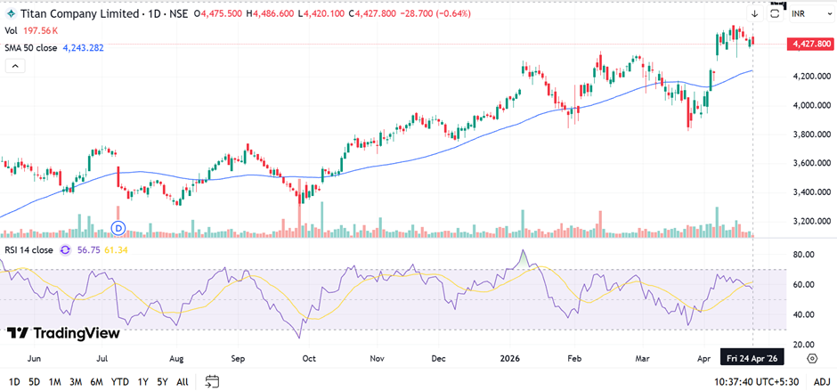The width and height of the screenshot is (837, 391).
Task: Switch to the 3M range
Action: 76,381
